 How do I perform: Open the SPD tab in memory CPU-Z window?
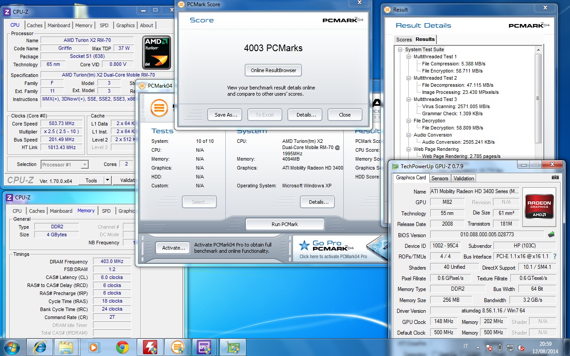tap(106, 211)
